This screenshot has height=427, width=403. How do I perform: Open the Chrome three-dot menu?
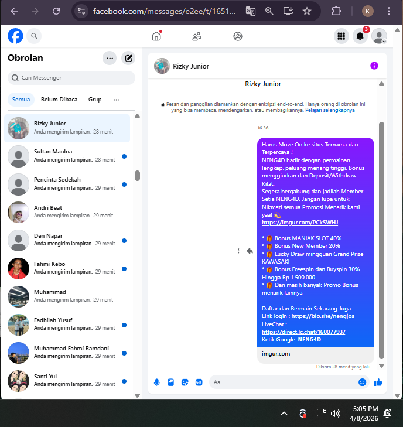[x=389, y=11]
